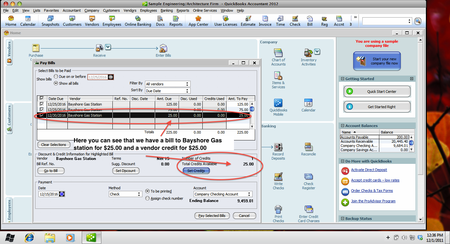Open the Banking menu

[167, 10]
